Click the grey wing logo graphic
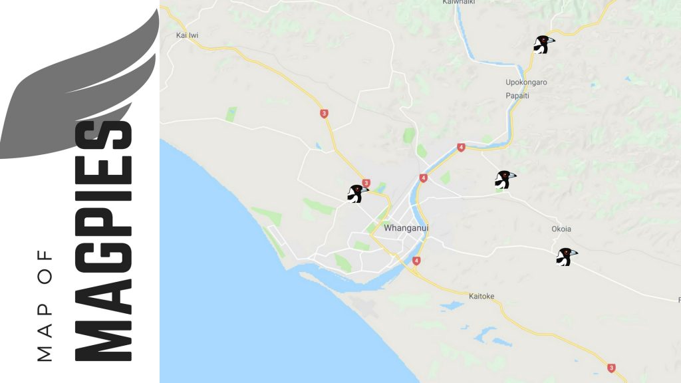Image resolution: width=681 pixels, height=383 pixels. coord(80,84)
